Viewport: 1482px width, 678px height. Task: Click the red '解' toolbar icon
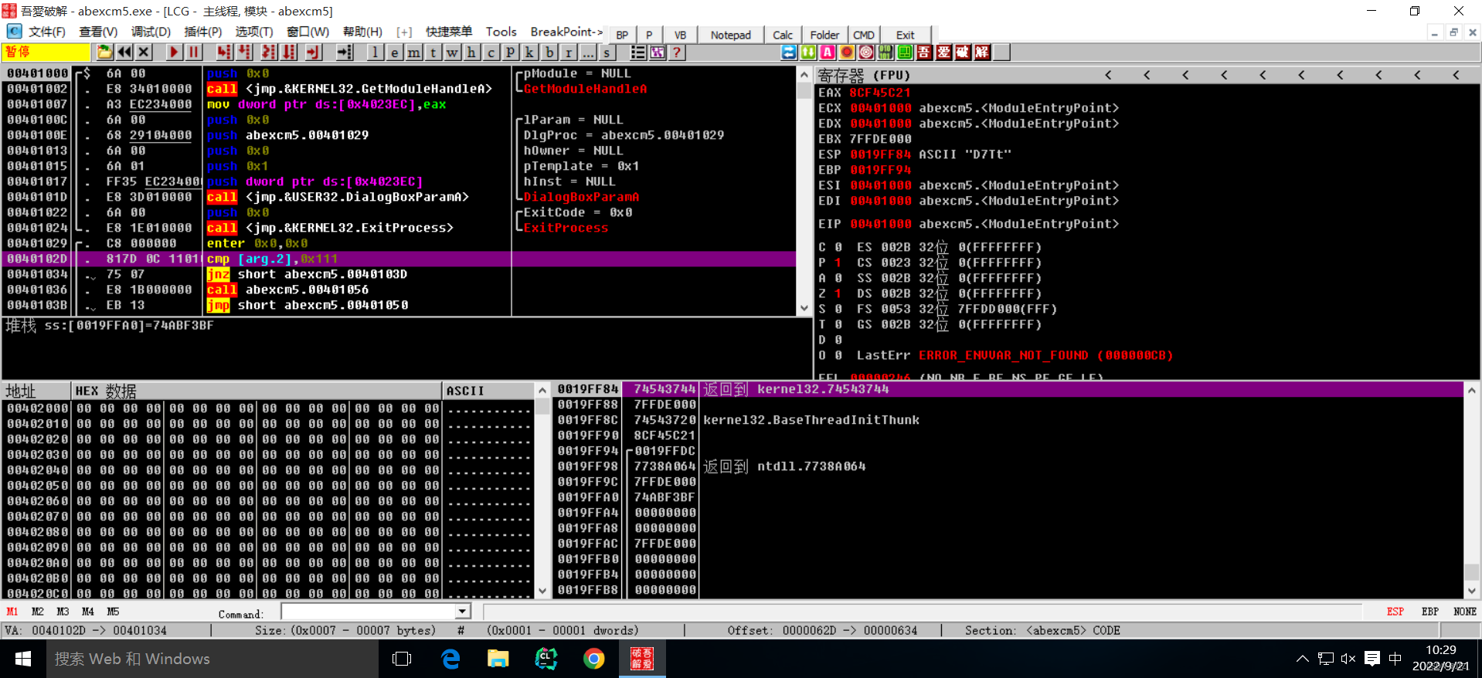click(982, 53)
